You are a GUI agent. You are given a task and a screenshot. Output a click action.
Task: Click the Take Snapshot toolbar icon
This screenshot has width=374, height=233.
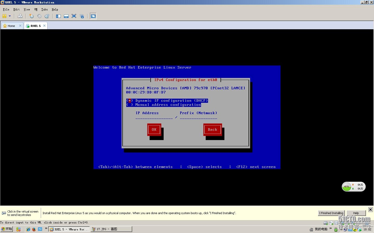coord(31,16)
